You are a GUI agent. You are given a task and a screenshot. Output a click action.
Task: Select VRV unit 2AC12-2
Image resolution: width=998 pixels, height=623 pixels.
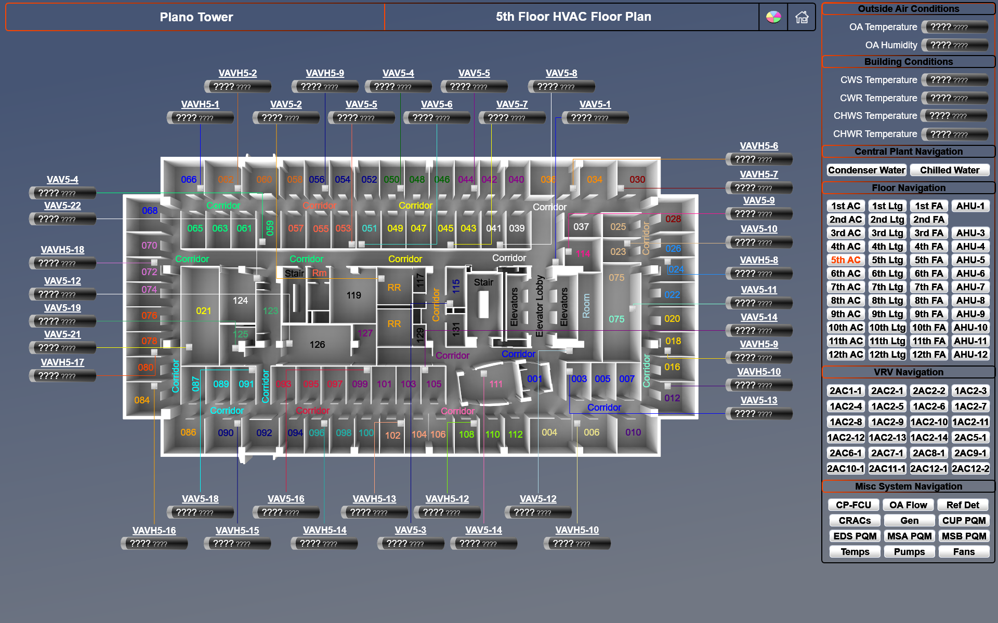[970, 468]
